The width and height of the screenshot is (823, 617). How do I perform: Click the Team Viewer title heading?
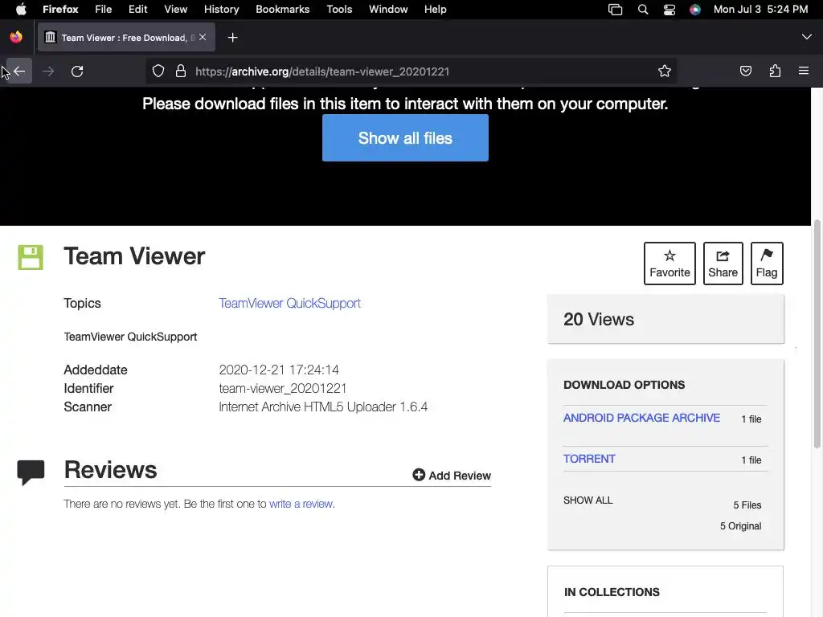134,256
